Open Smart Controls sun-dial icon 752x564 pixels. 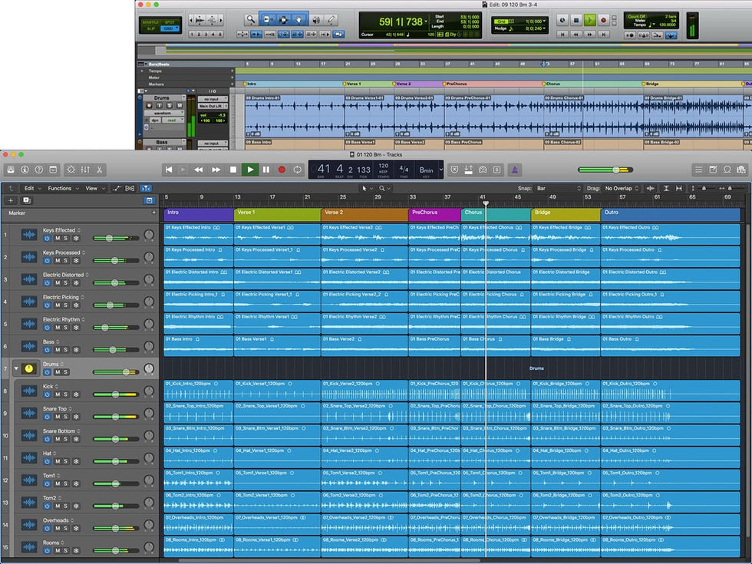[71, 170]
